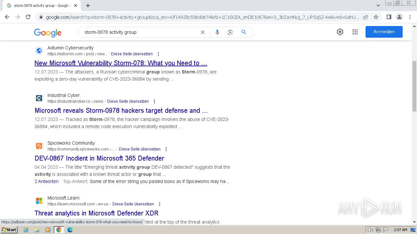The width and height of the screenshot is (417, 234).
Task: Open 'New Microsoft Vulnerability Storm-078' result
Action: [x=121, y=63]
